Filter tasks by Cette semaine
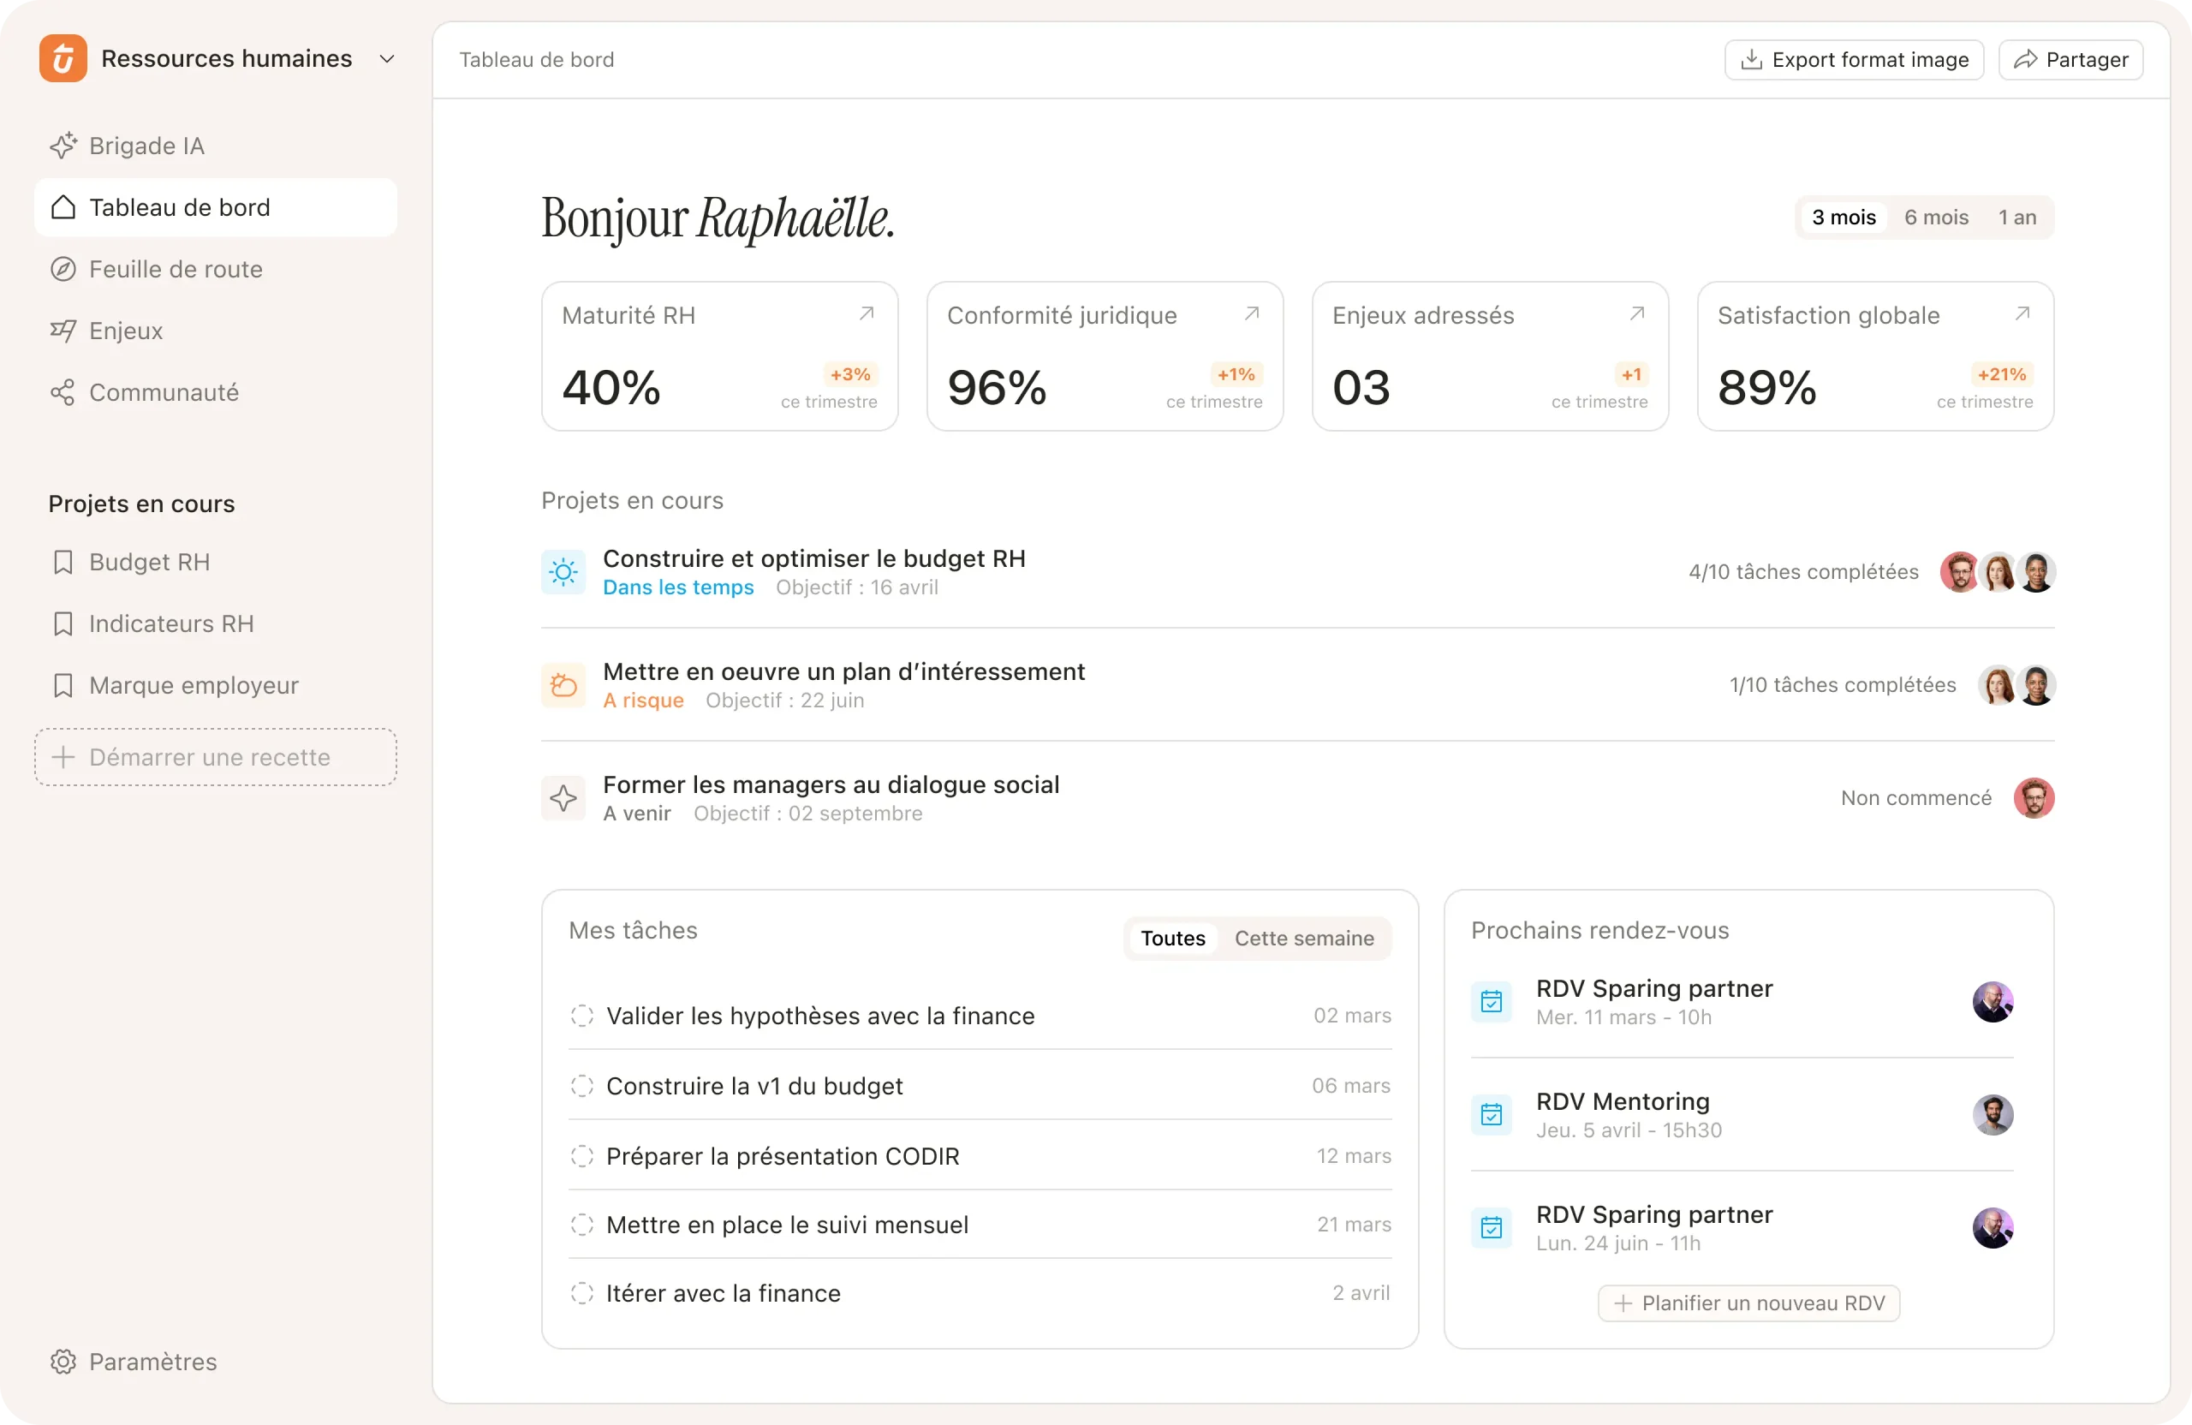This screenshot has height=1425, width=2192. pos(1303,938)
